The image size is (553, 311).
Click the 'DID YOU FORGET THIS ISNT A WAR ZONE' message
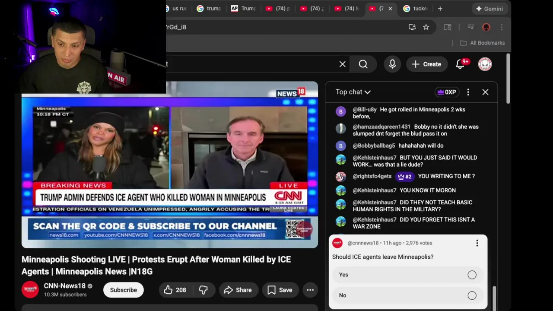coord(413,223)
